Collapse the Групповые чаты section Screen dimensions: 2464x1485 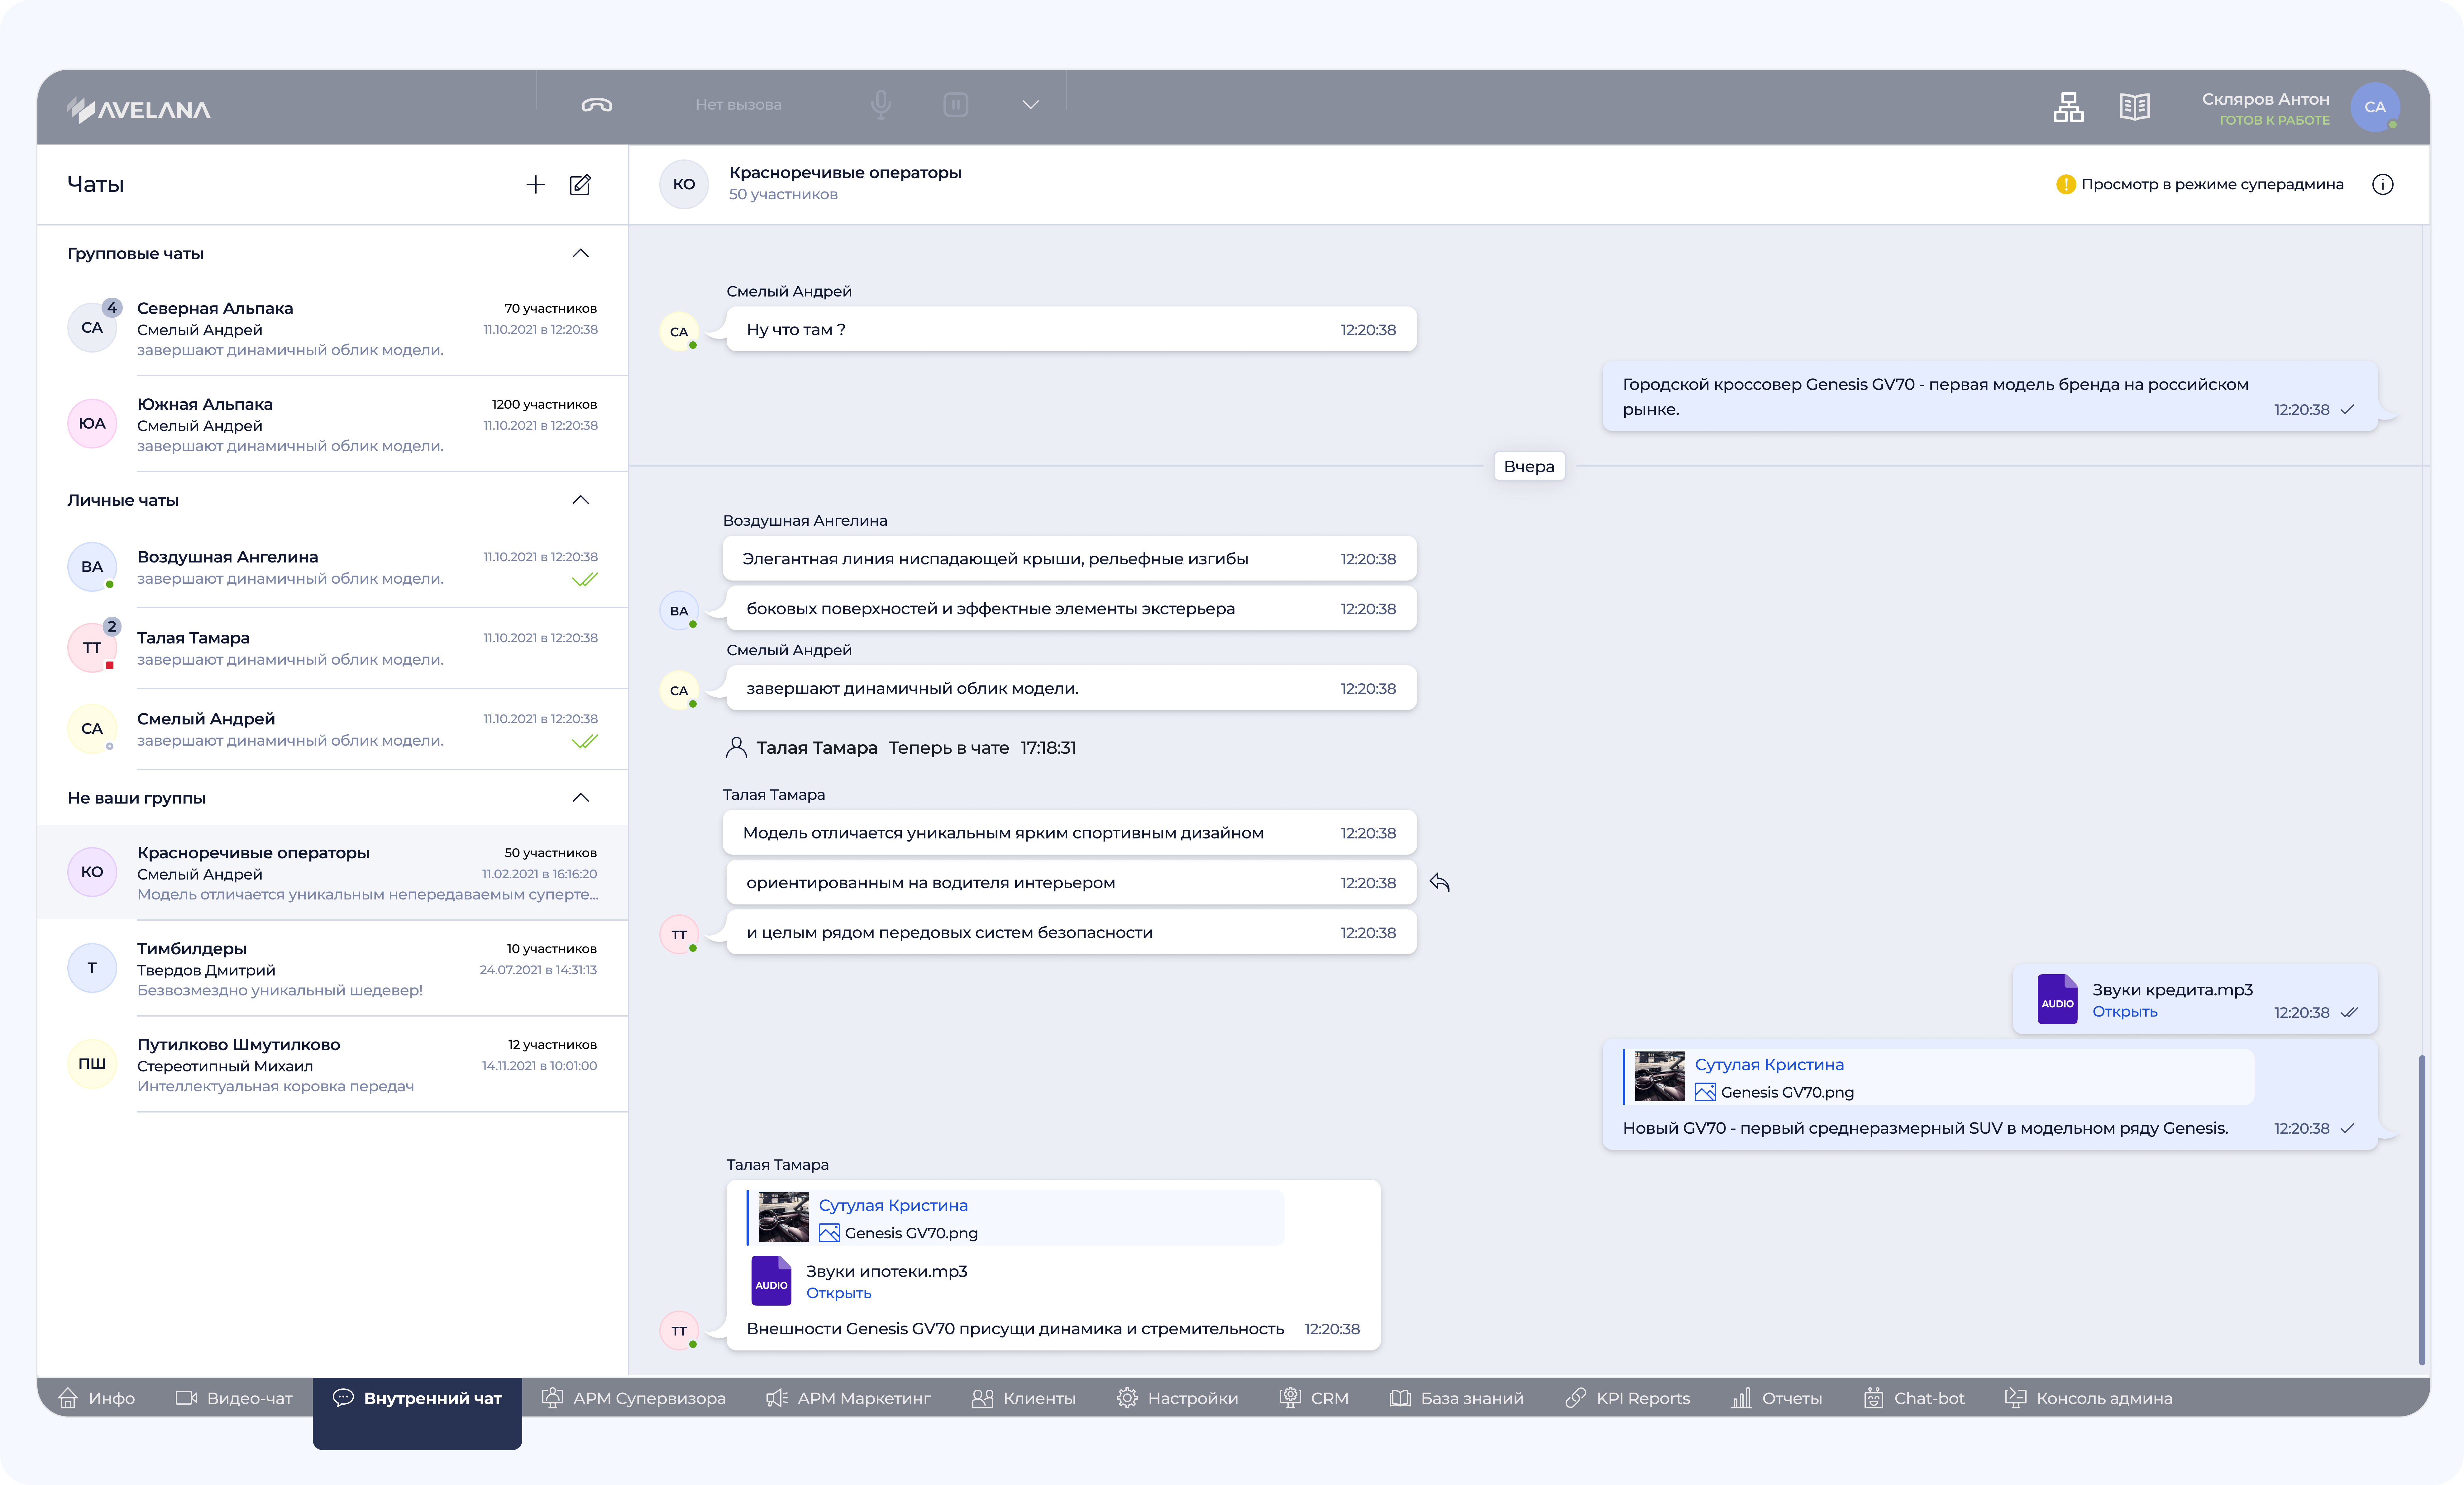coord(580,254)
